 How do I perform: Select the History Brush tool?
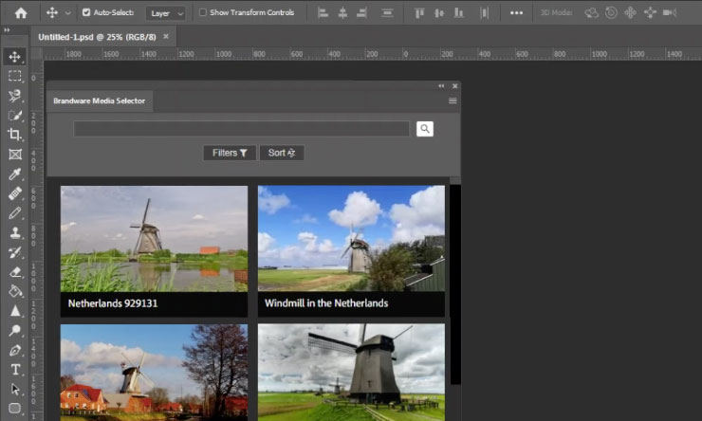pyautogui.click(x=15, y=252)
